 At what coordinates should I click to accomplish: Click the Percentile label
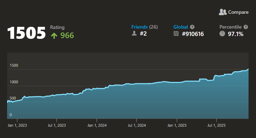click(x=230, y=27)
